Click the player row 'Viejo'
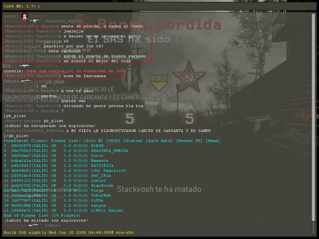Viewport: 319px width, 239px height. coord(54,190)
